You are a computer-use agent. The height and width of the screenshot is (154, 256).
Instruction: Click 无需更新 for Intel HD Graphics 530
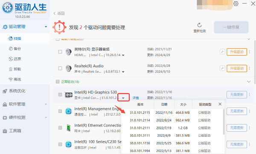pos(236,95)
